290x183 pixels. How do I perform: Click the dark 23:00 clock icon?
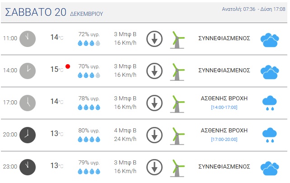[27, 166]
